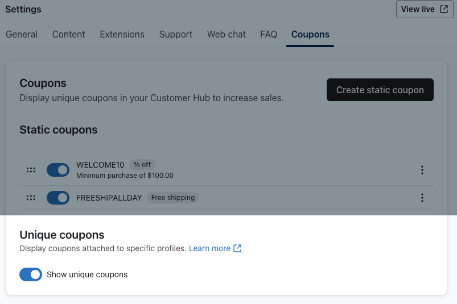Open the FREESHIPALLDAY three-dot options menu
Image resolution: width=457 pixels, height=304 pixels.
pos(422,198)
